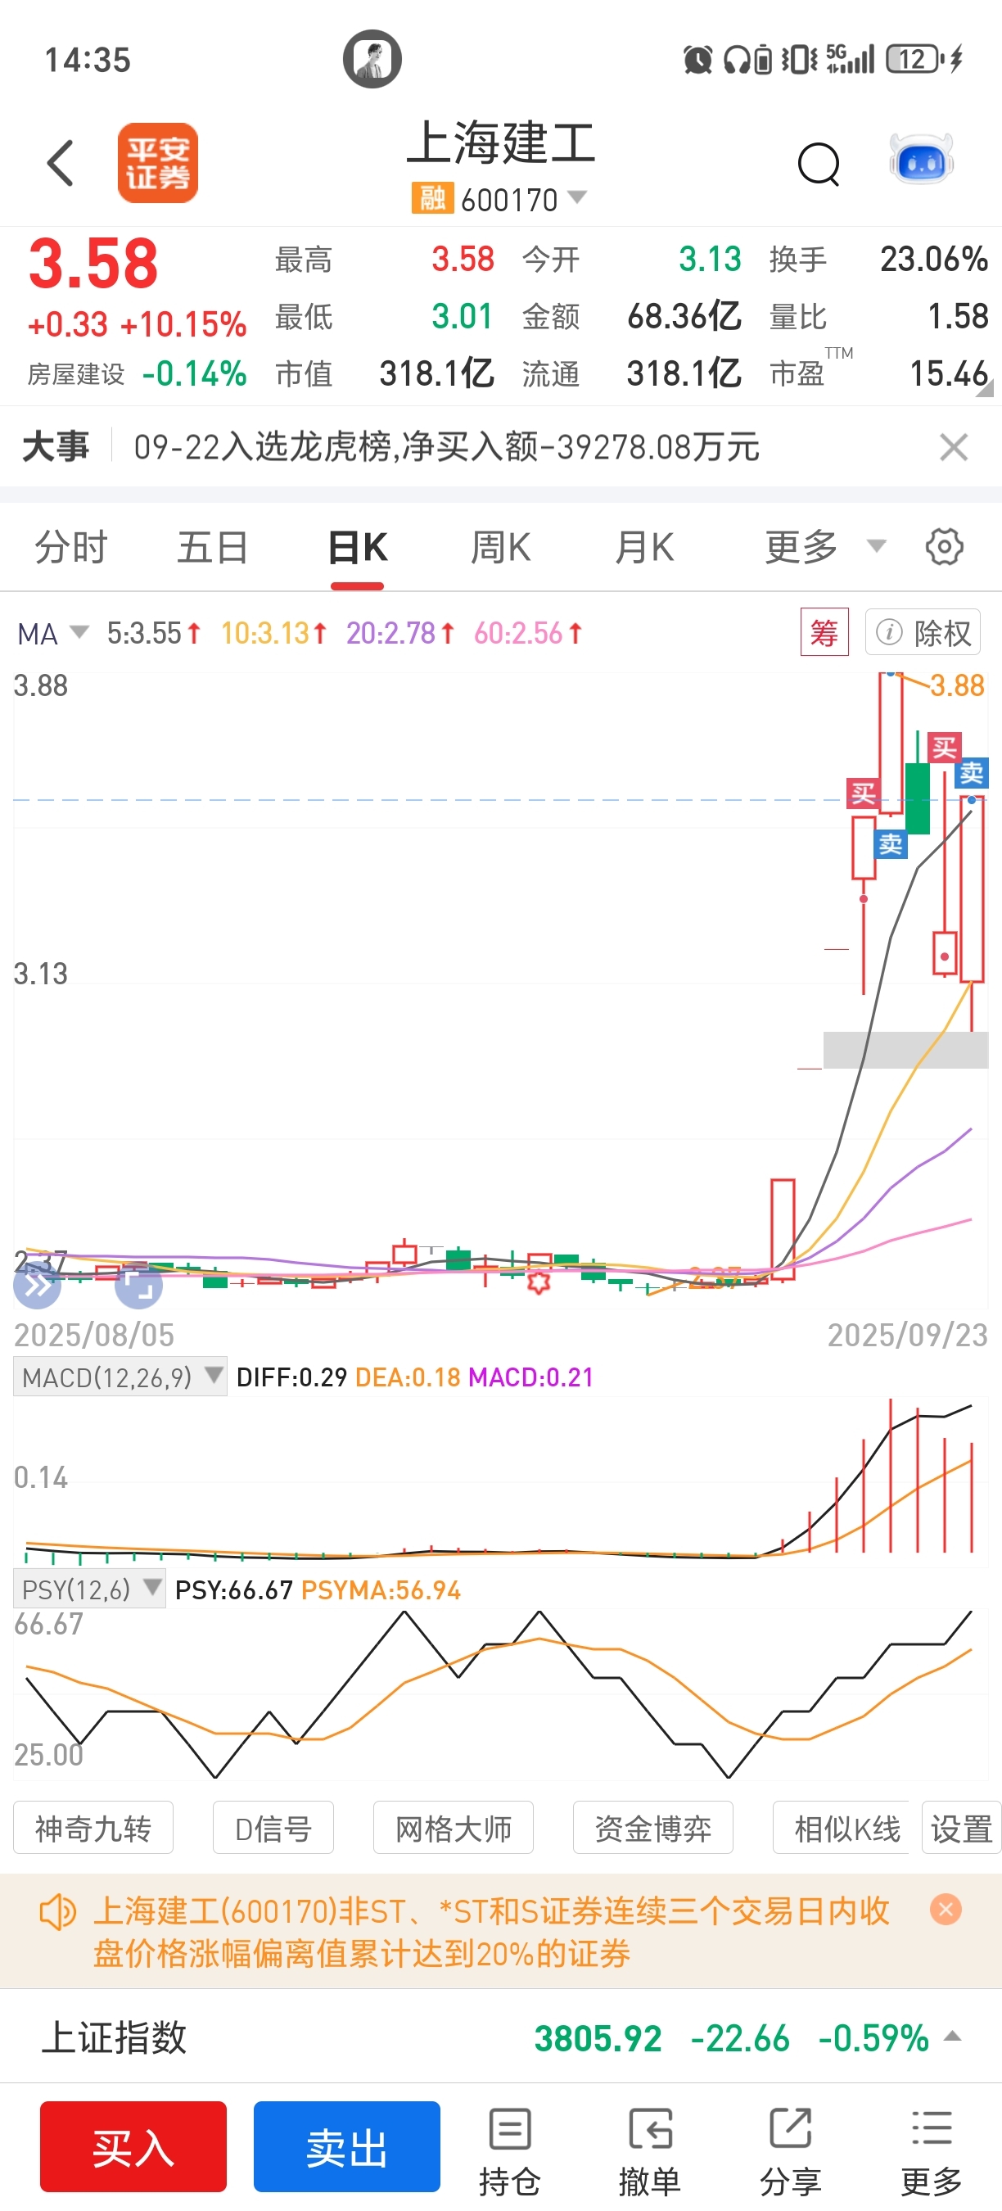Switch to 分时 tab
The height and width of the screenshot is (2211, 1002).
70,547
